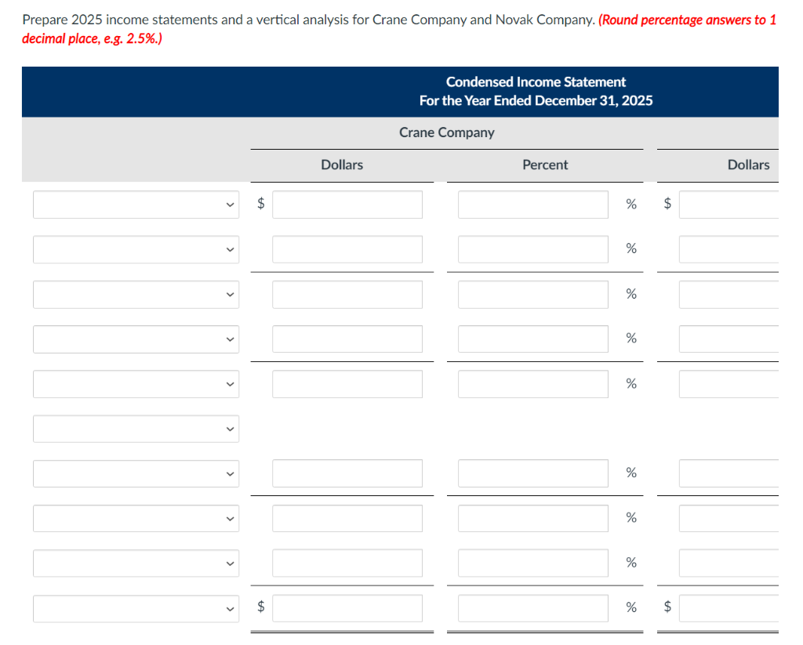
Task: Select Crane Dollars field in the third row
Action: [347, 295]
